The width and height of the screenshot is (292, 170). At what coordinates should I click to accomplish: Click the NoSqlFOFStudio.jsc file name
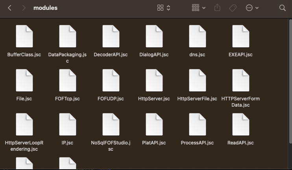pyautogui.click(x=111, y=146)
